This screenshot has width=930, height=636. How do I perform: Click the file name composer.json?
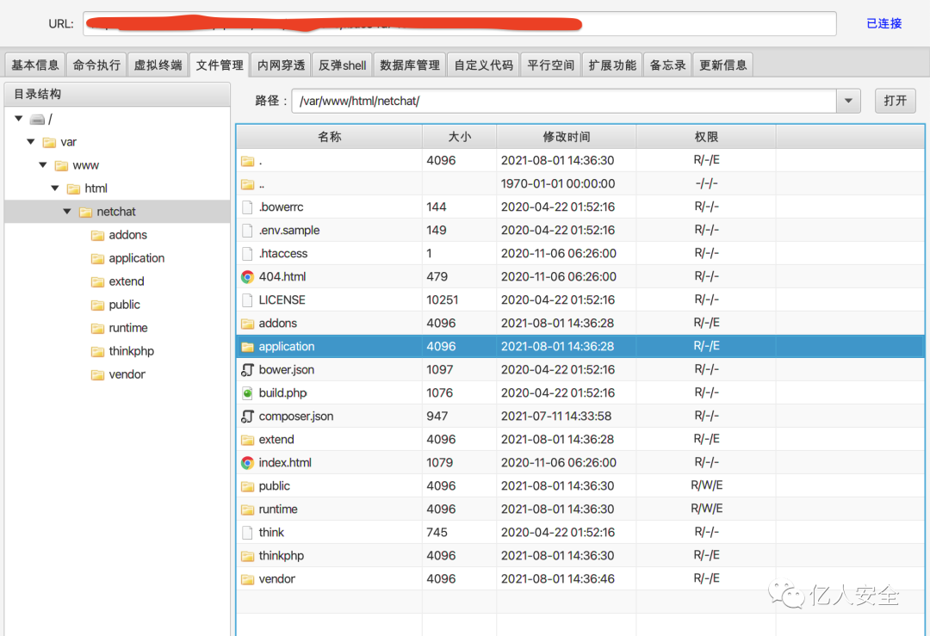tap(296, 416)
